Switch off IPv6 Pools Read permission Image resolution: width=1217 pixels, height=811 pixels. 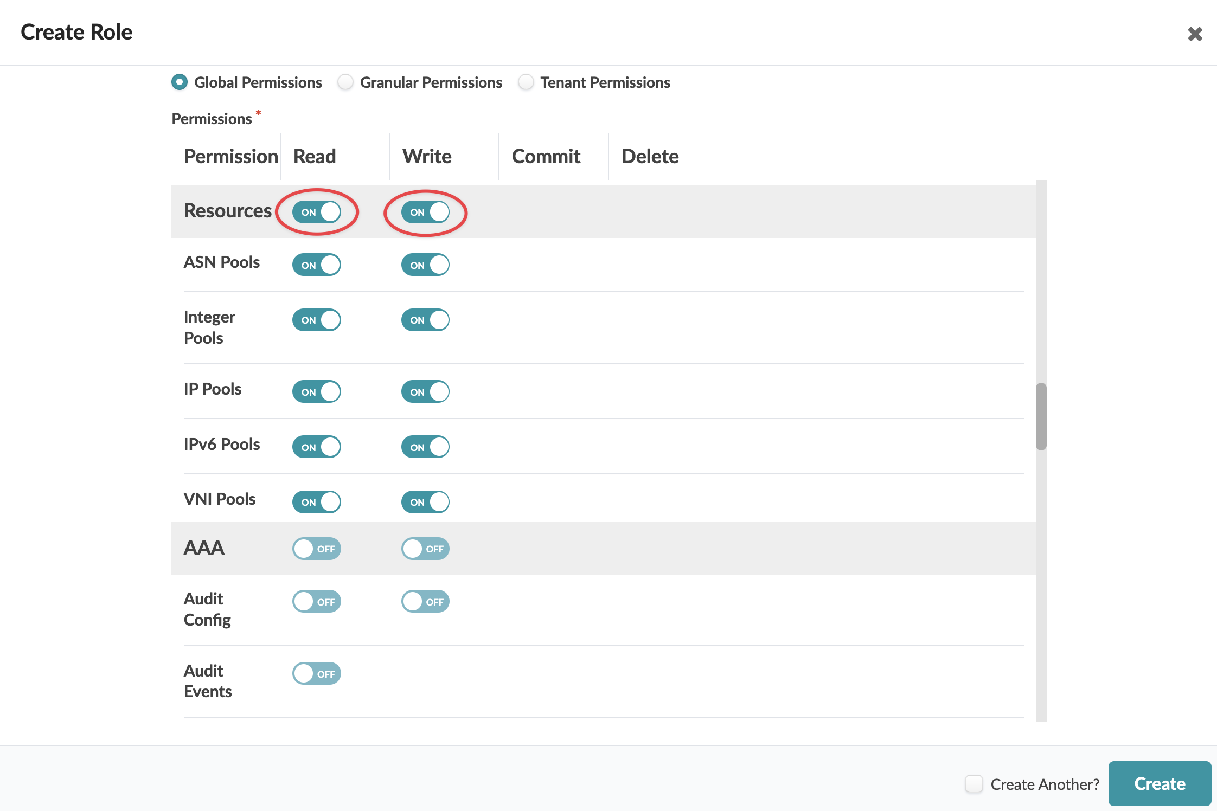(x=317, y=447)
